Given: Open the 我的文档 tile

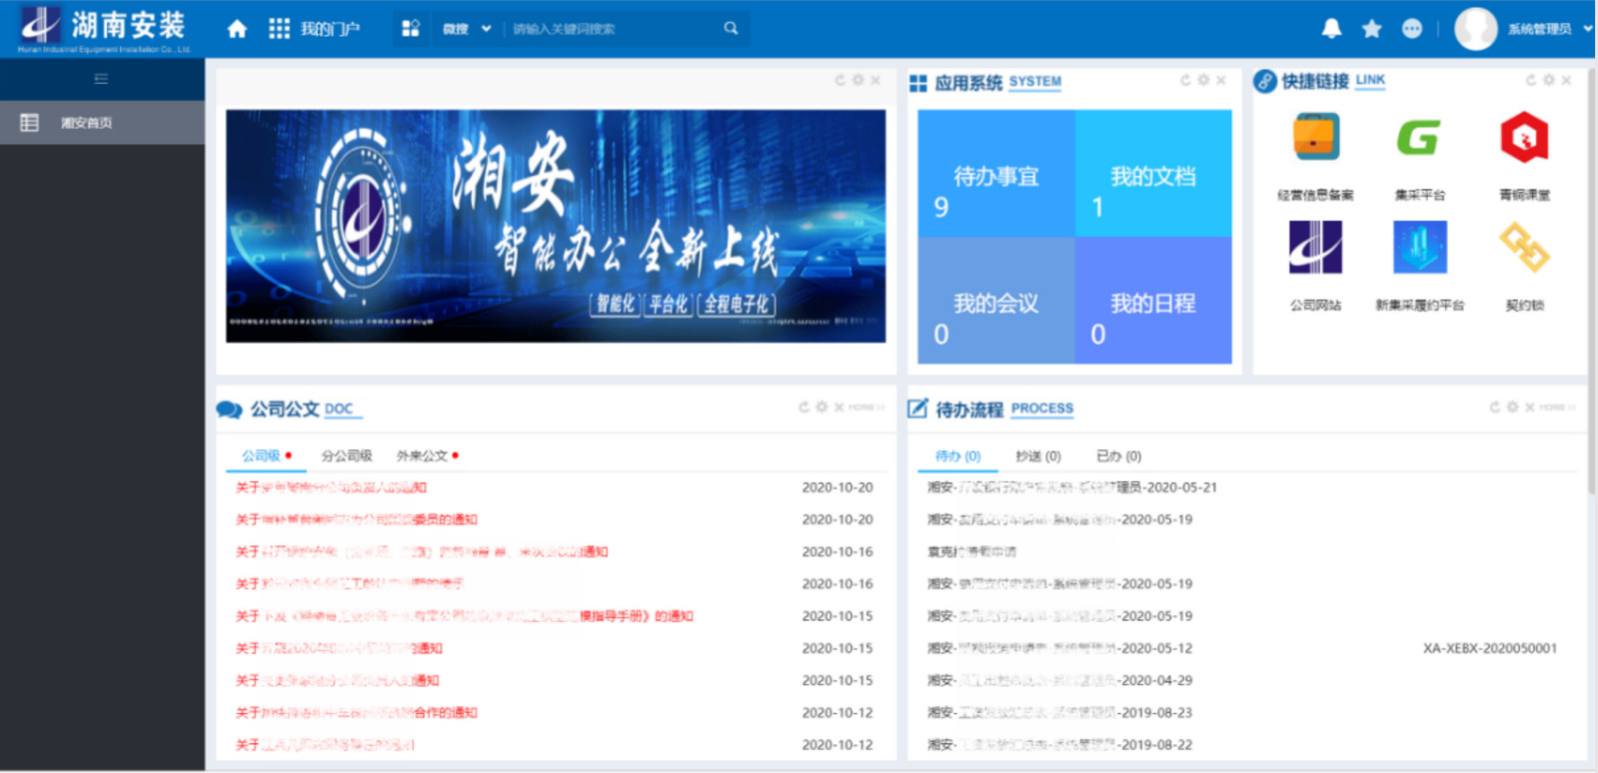Looking at the screenshot, I should [1153, 174].
